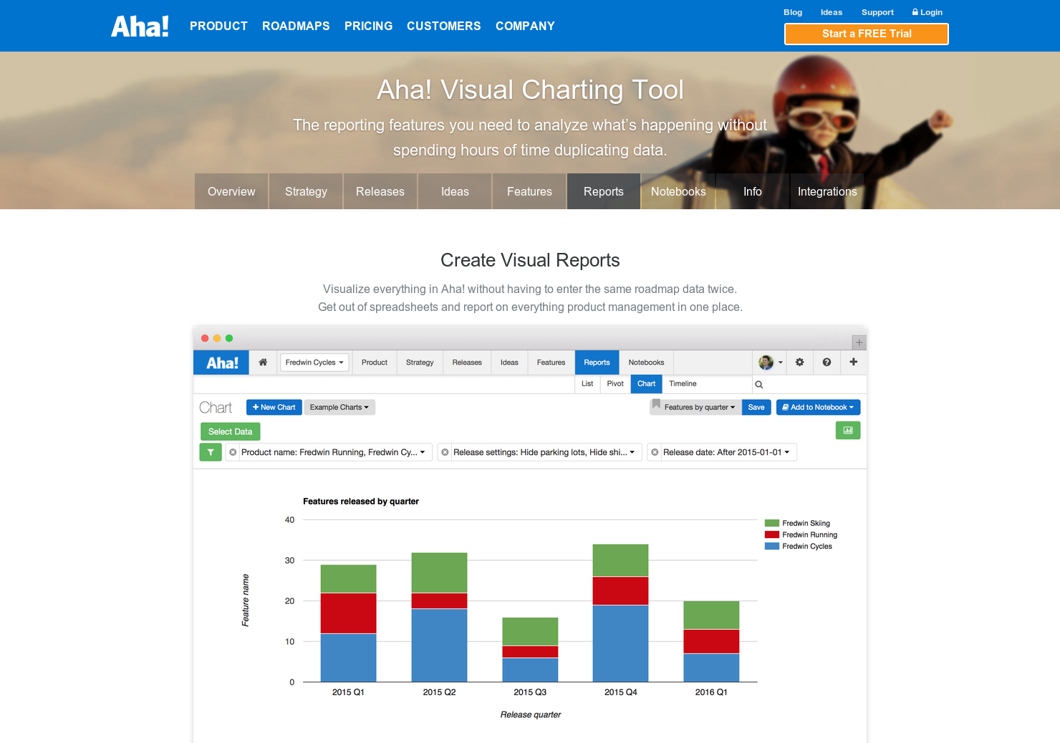Open the Support link
The width and height of the screenshot is (1060, 743).
click(x=877, y=12)
